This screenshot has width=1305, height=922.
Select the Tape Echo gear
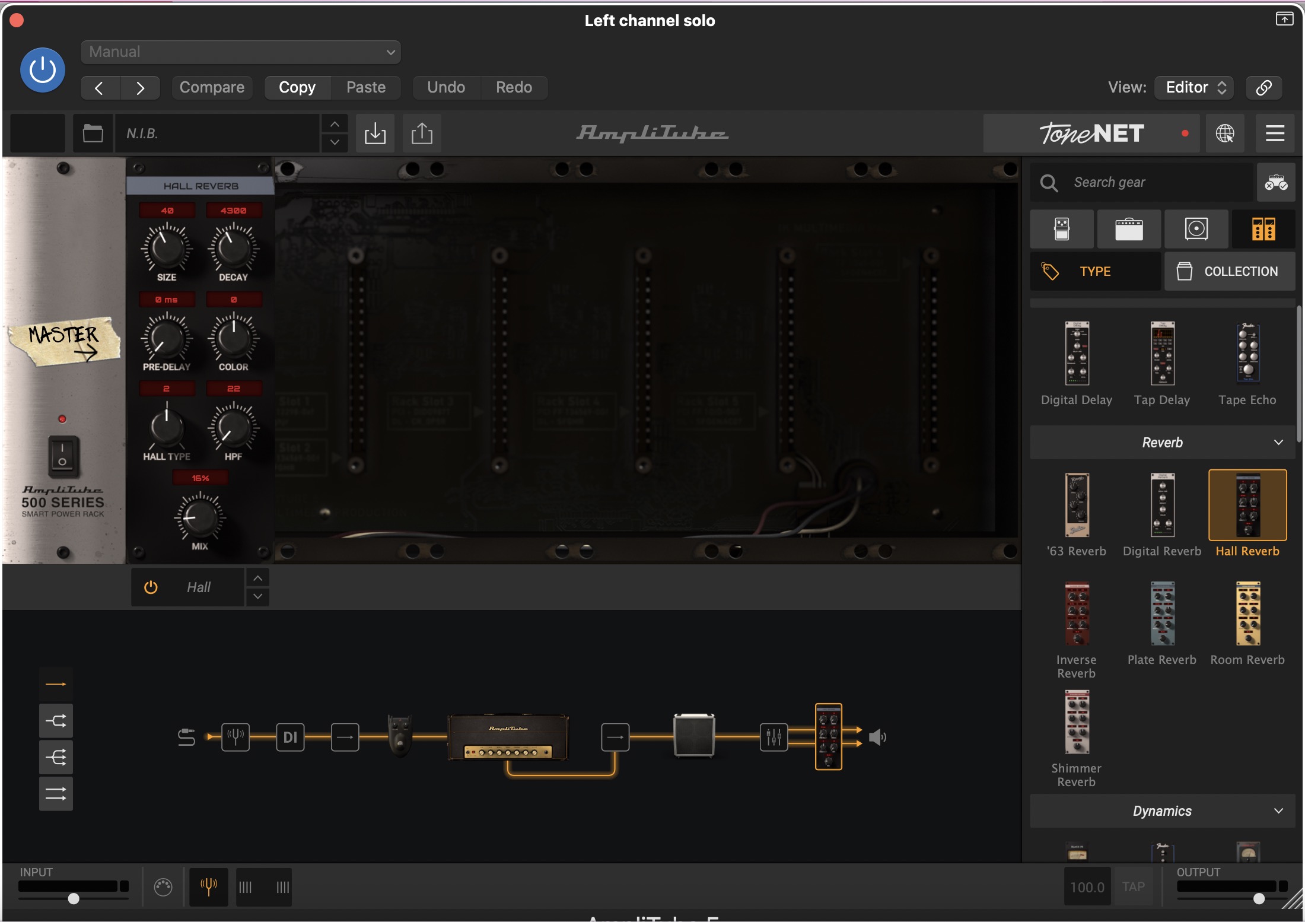1247,364
